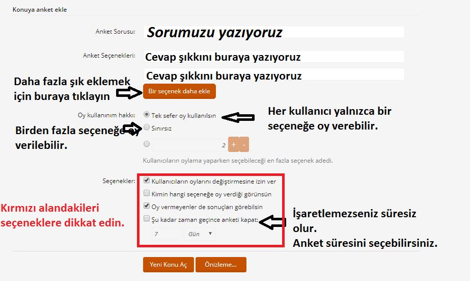Click the 'Anket Seçenekleri:' label

point(109,56)
